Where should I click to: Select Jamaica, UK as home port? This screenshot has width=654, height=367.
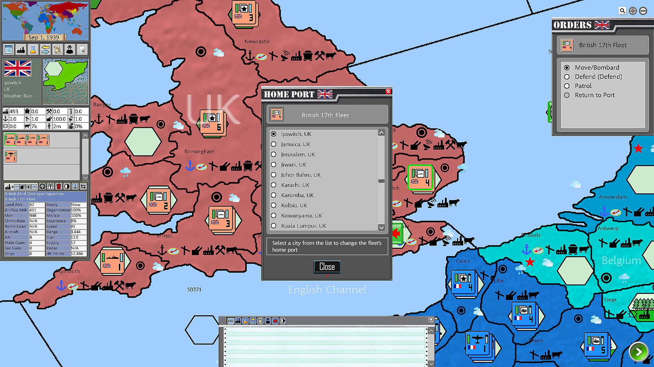pyautogui.click(x=274, y=144)
